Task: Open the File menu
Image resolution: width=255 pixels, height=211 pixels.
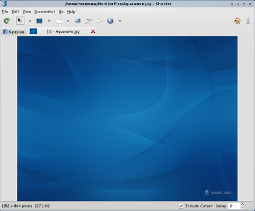Action: (x=5, y=11)
